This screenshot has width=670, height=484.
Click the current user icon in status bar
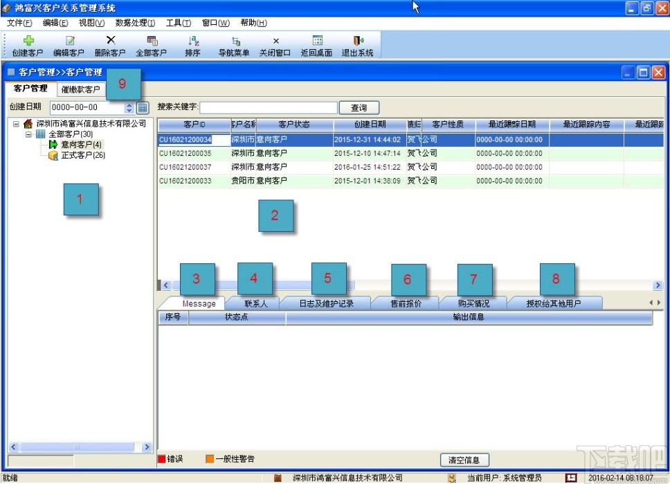(x=452, y=478)
